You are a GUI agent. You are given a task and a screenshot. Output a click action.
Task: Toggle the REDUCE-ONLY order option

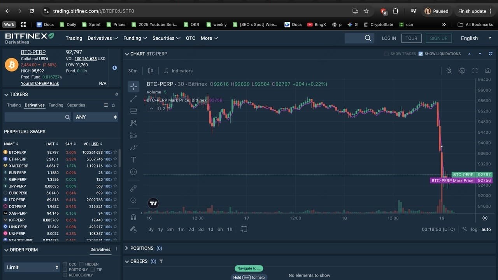[64, 275]
